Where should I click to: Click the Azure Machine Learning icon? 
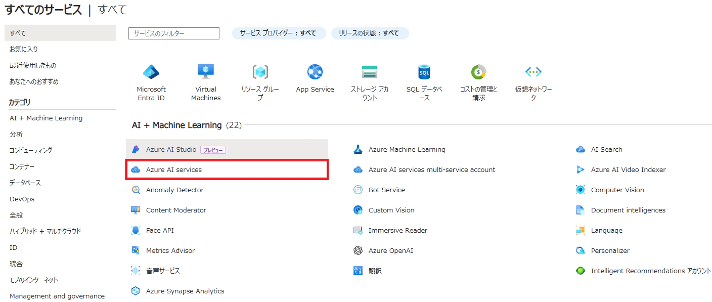click(358, 149)
